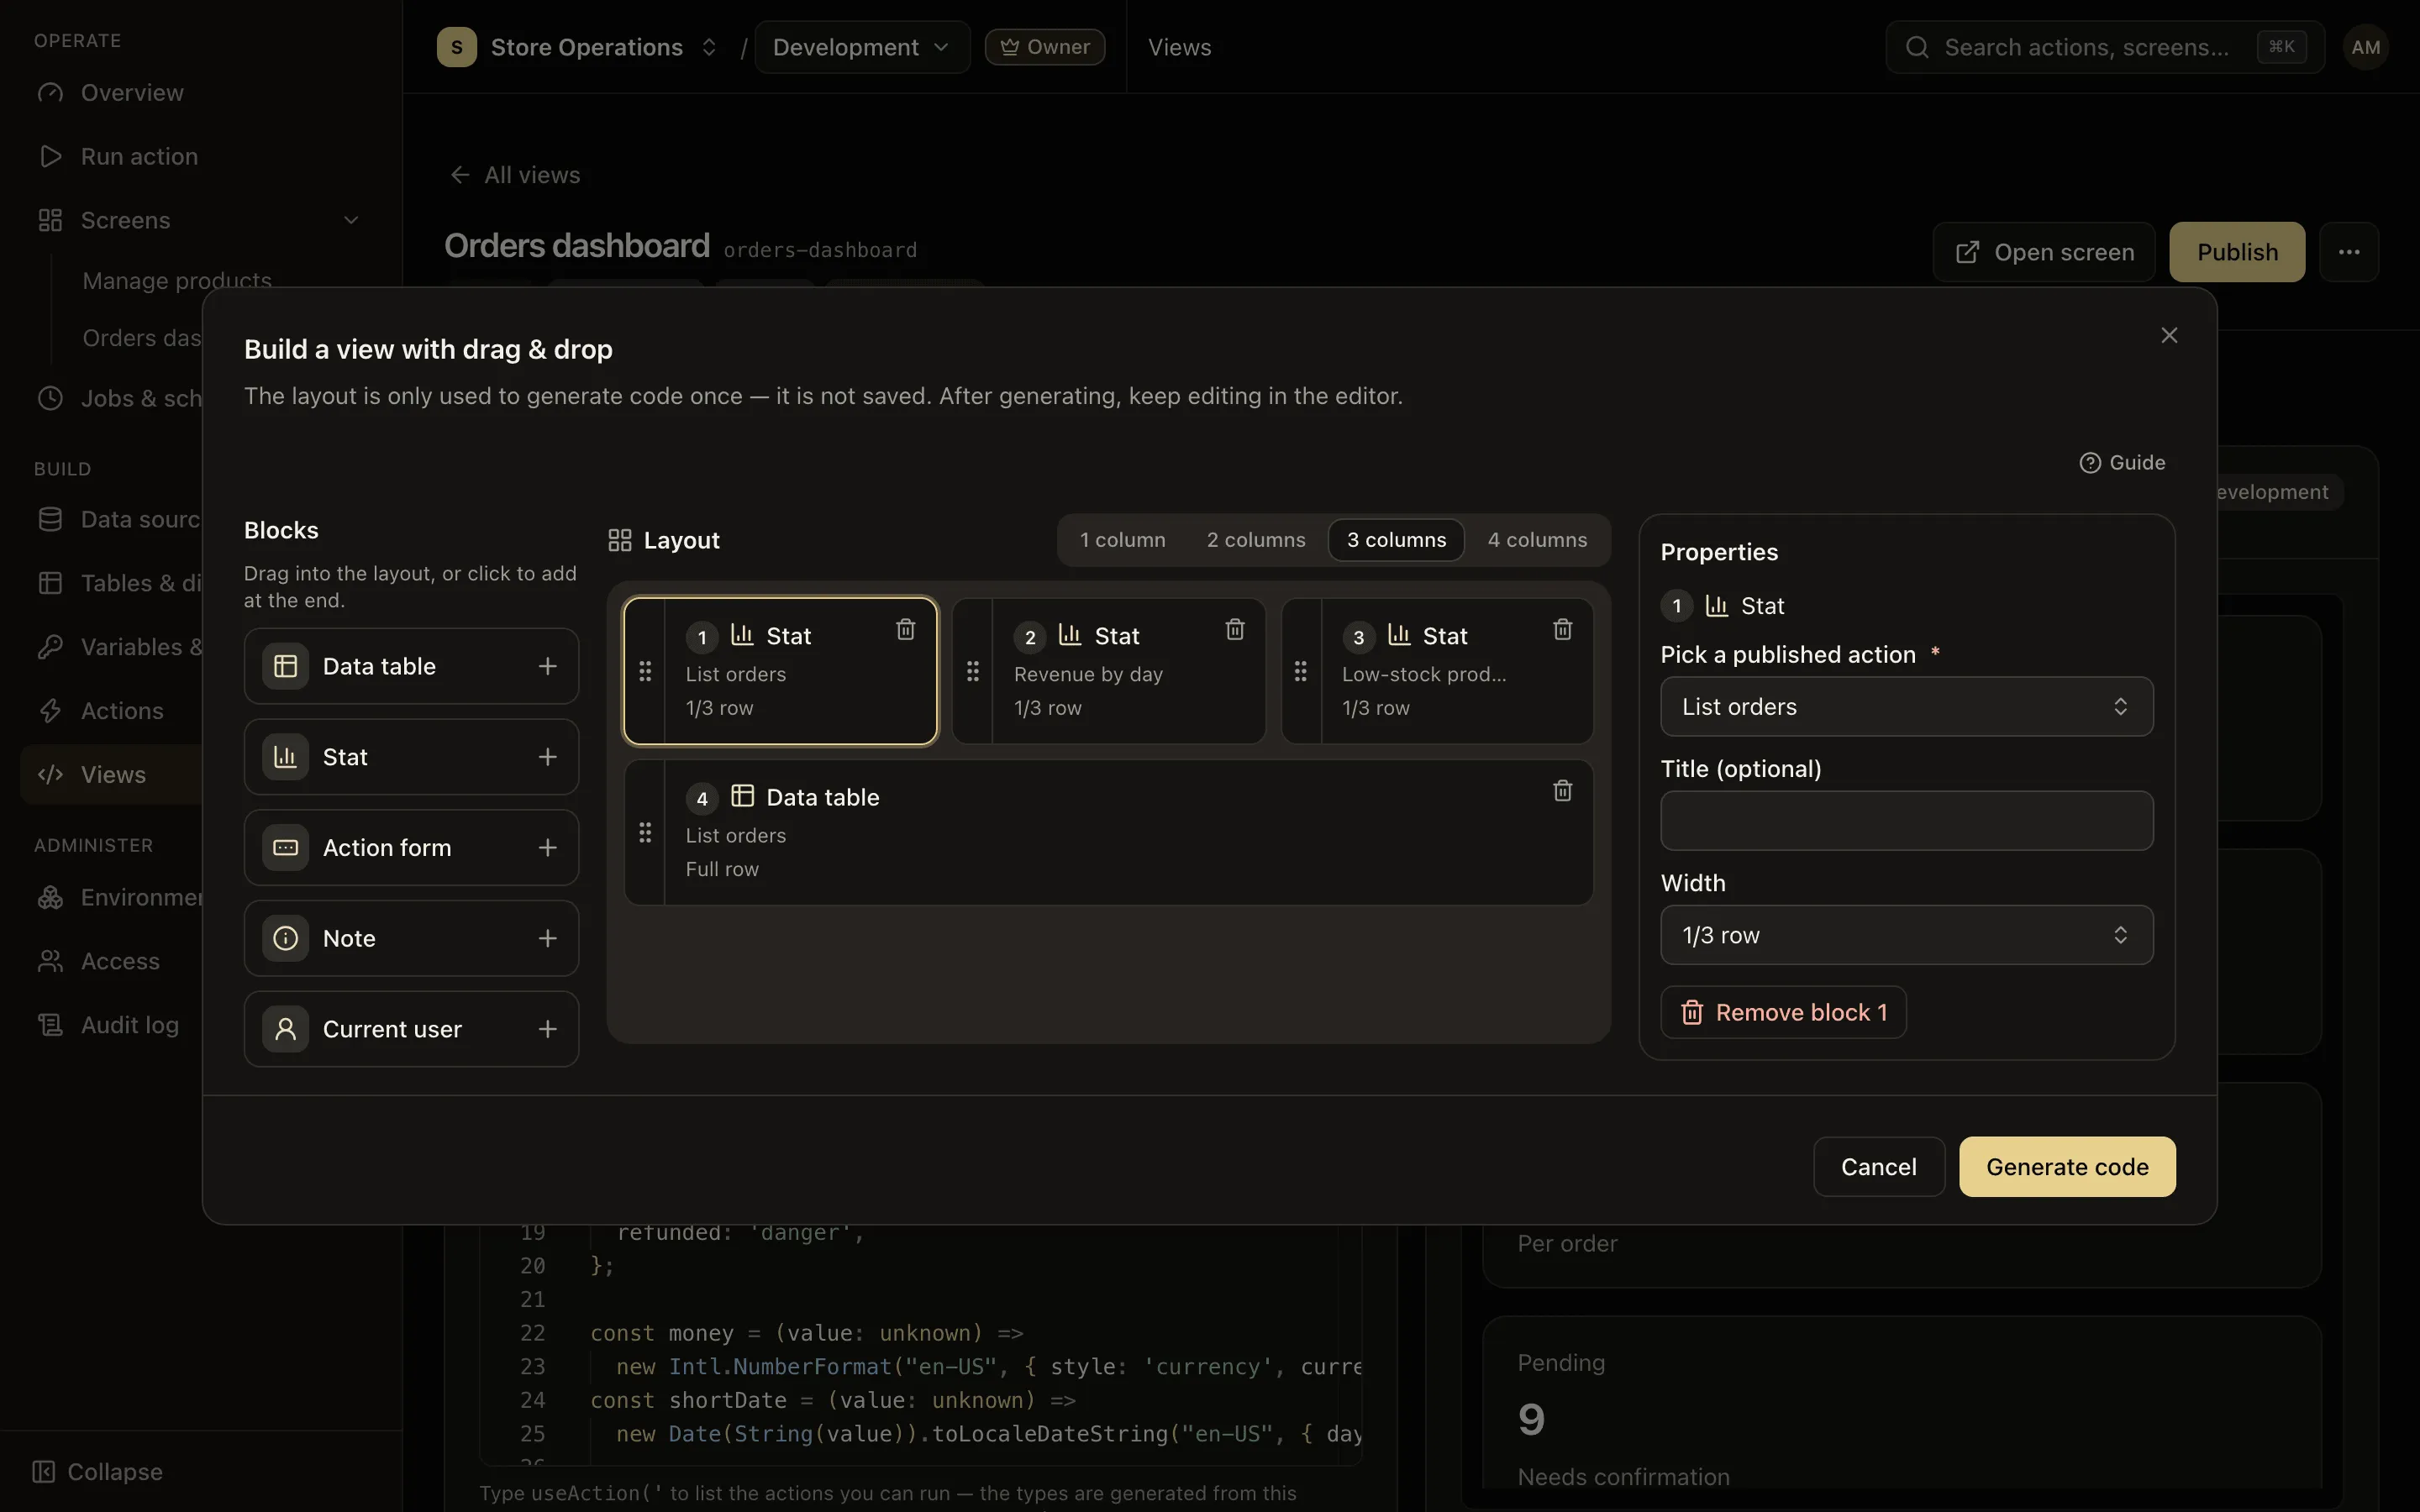Open the AM user avatar
This screenshot has width=2420, height=1512.
(x=2365, y=47)
